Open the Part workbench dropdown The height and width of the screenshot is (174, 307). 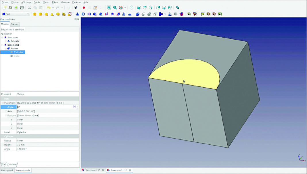28,14
